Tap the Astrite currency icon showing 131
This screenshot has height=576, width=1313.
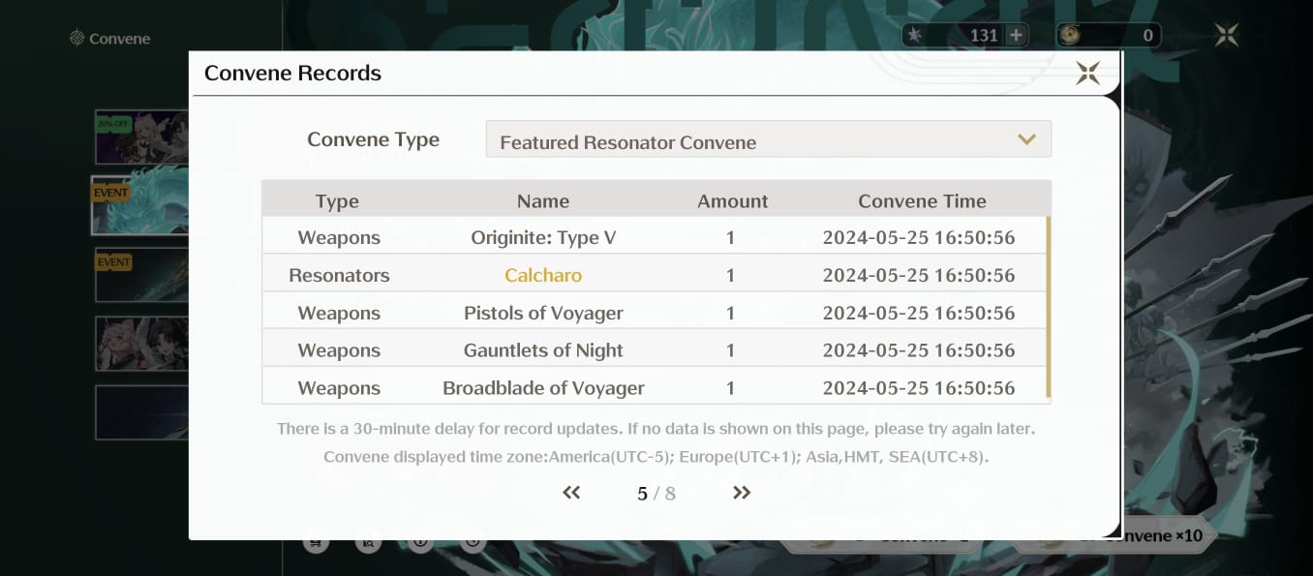click(916, 36)
